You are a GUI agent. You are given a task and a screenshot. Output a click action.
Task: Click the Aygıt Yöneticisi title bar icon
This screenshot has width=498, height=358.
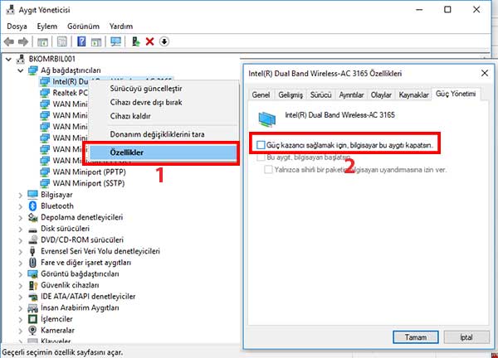tap(10, 10)
